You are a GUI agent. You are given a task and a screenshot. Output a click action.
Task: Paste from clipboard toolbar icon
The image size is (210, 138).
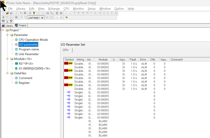click(x=25, y=13)
